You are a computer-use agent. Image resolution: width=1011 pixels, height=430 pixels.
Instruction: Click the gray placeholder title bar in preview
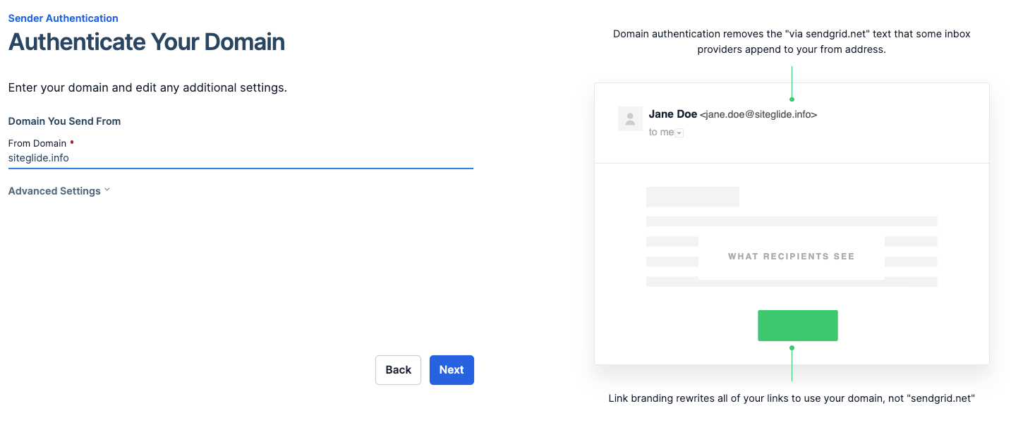tap(692, 197)
